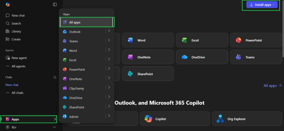Expand the PowerPoint submenu chevron

[x=109, y=69]
